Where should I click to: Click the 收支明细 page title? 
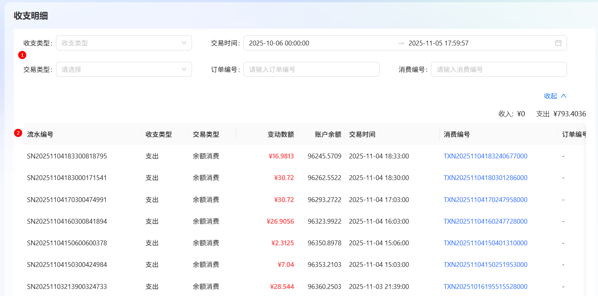click(x=31, y=16)
